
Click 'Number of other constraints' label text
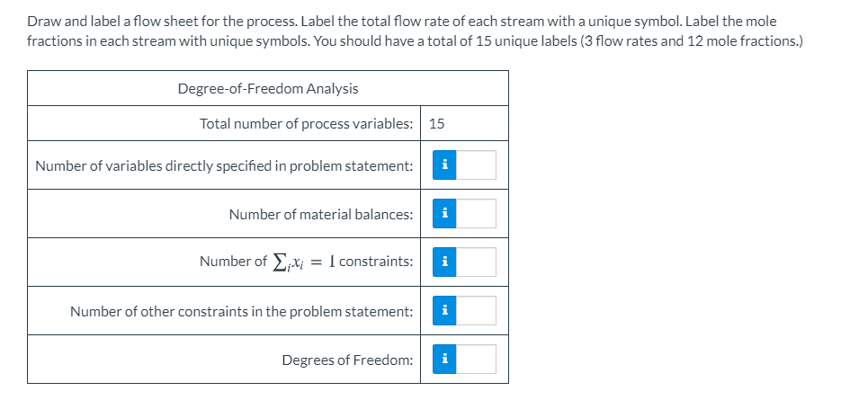pos(242,311)
